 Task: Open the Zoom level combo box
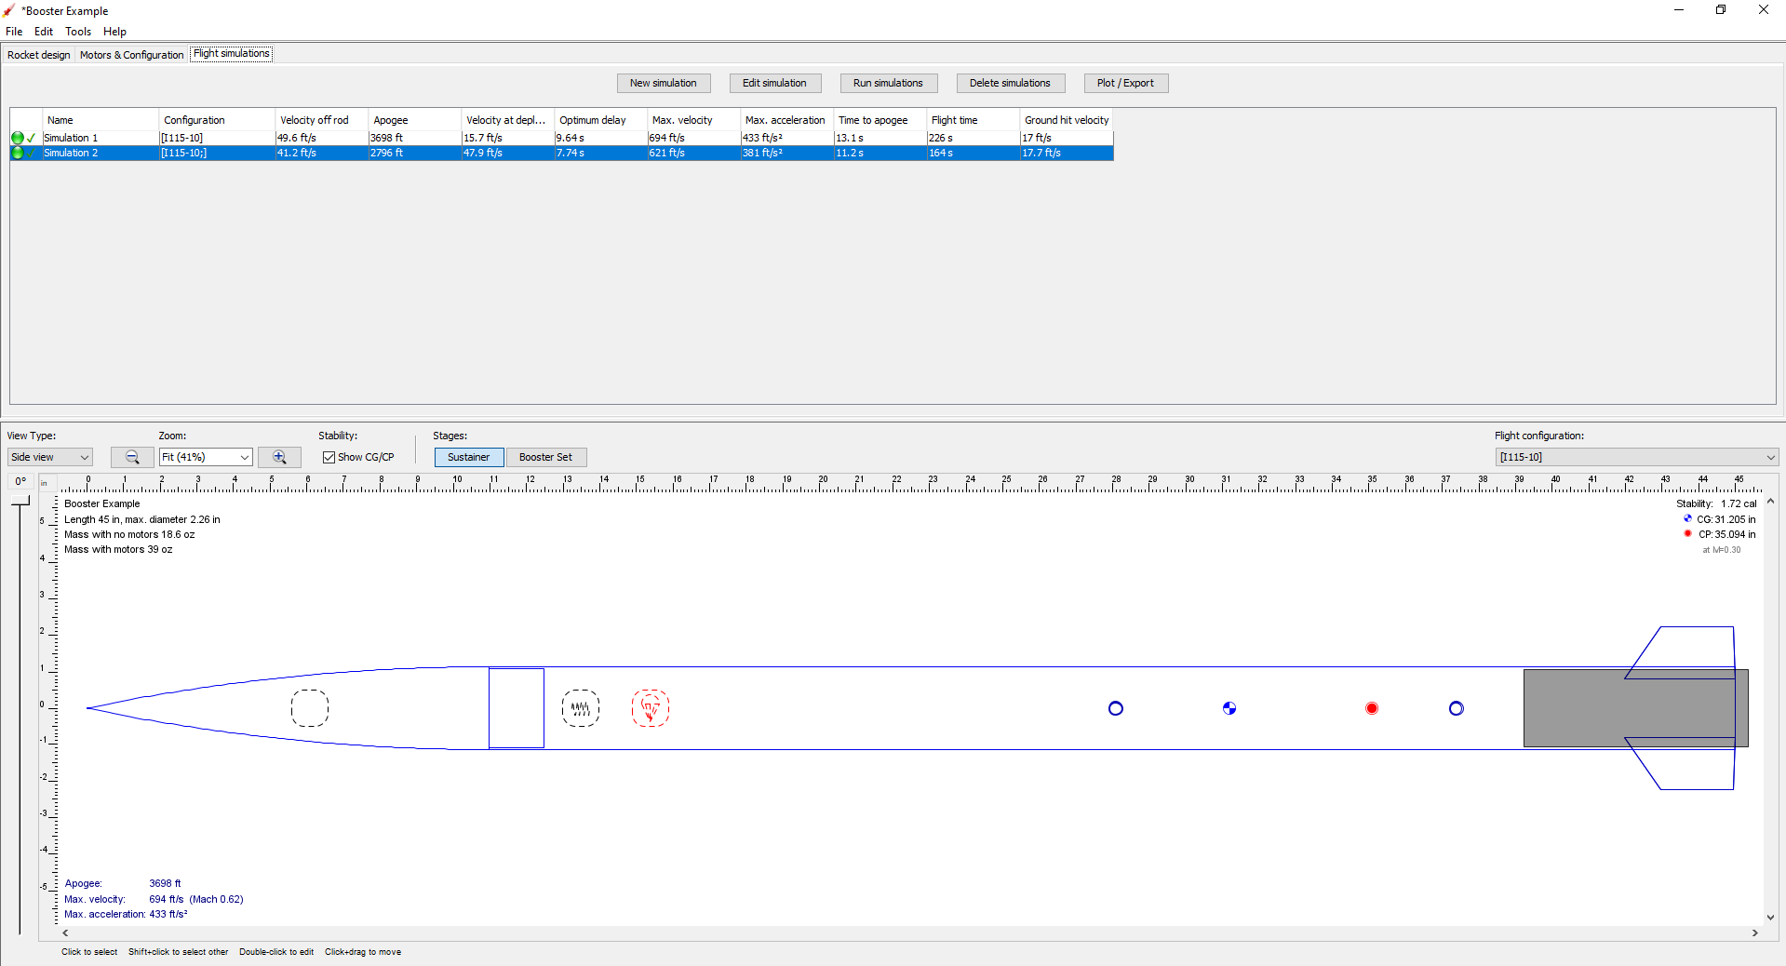point(206,457)
